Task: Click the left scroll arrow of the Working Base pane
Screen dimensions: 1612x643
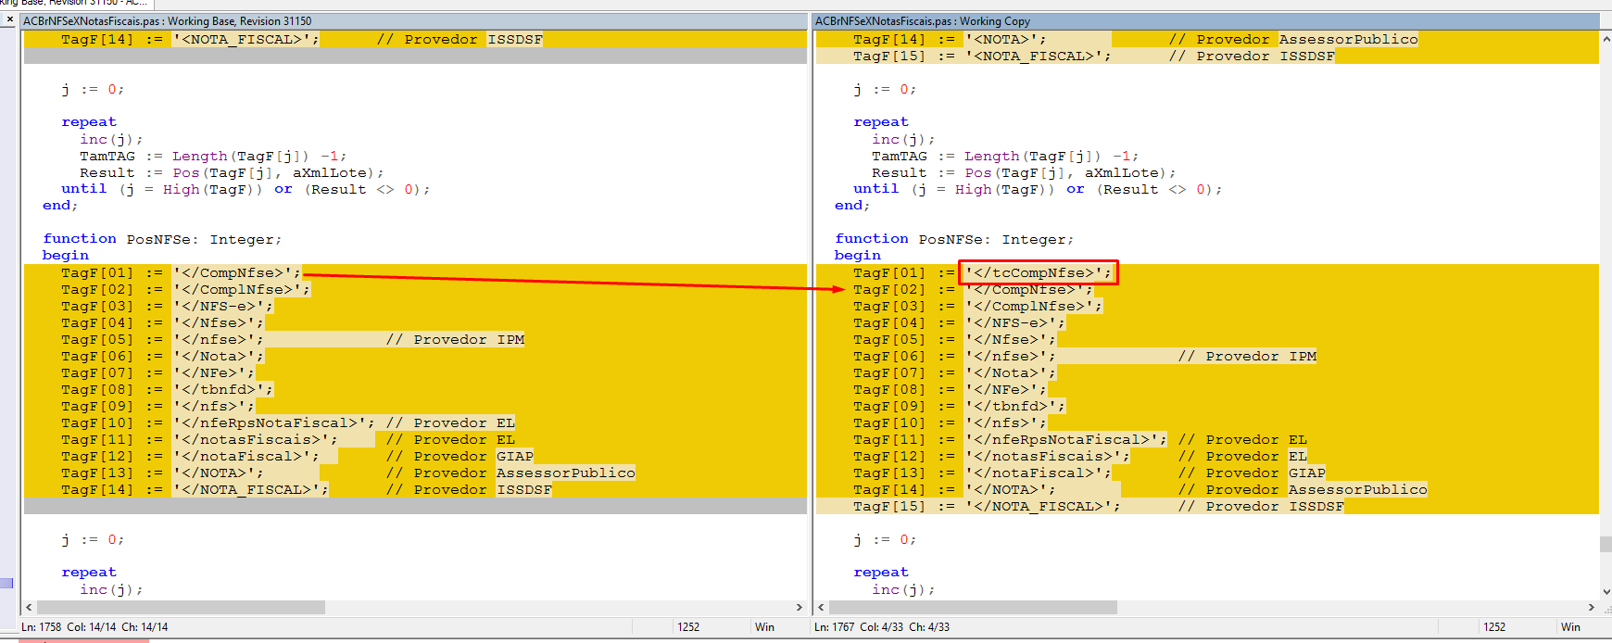Action: click(29, 608)
